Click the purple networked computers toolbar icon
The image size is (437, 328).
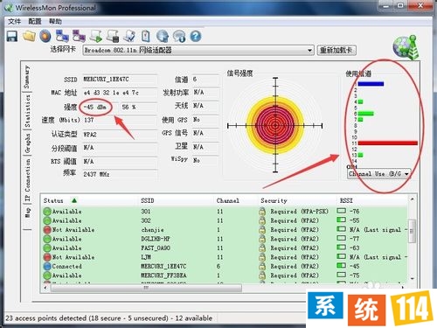[x=79, y=36]
